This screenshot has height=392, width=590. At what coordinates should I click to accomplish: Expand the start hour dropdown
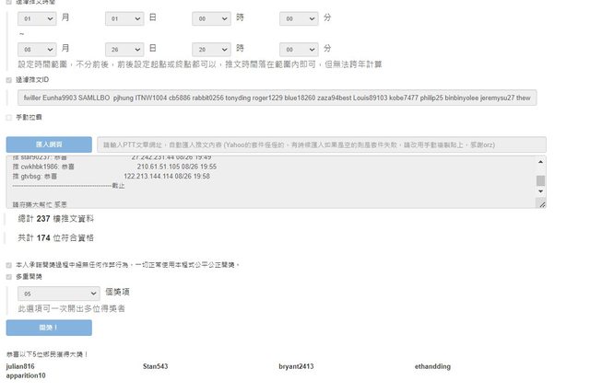(212, 18)
